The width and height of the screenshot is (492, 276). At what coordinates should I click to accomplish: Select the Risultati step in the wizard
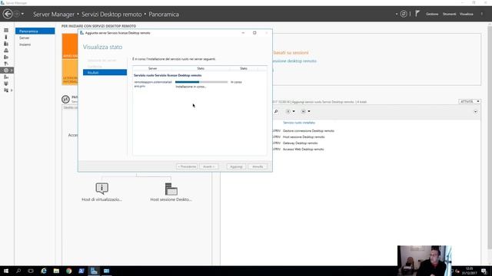click(x=105, y=72)
